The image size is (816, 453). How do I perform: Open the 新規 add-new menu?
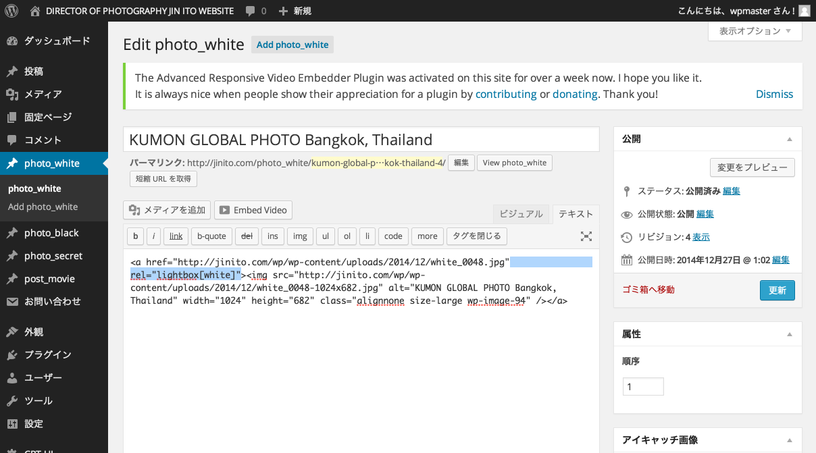[x=295, y=11]
